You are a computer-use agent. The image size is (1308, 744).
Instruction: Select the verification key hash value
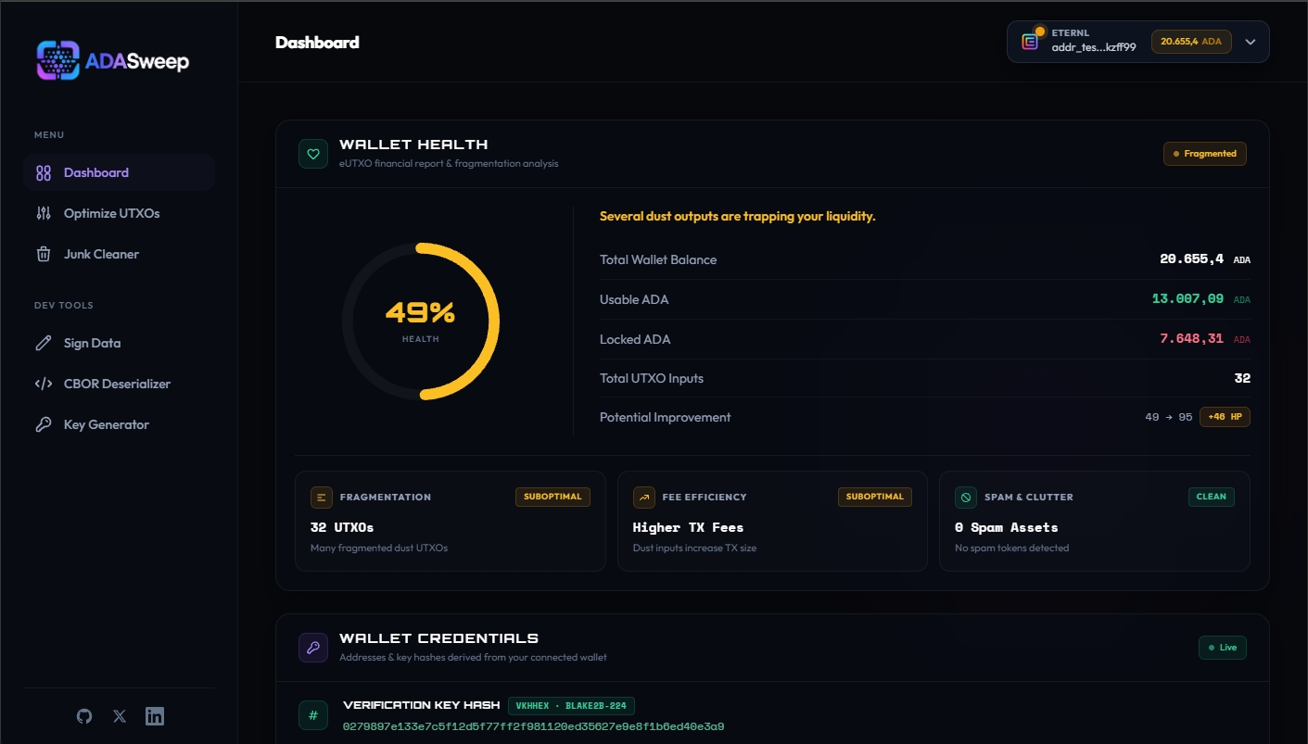[533, 726]
